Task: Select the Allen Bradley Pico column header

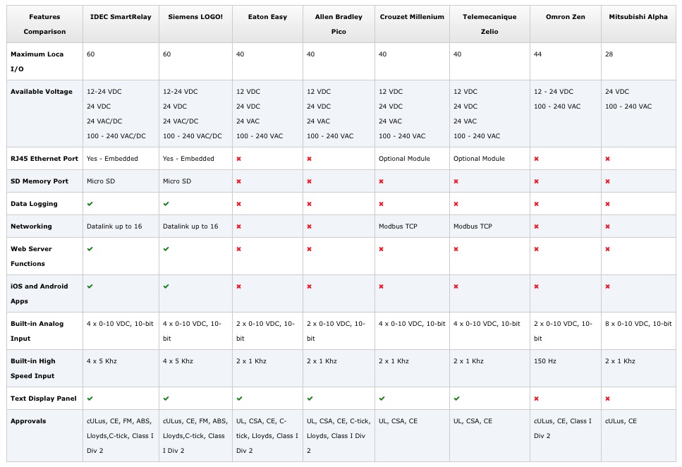Action: tap(339, 24)
